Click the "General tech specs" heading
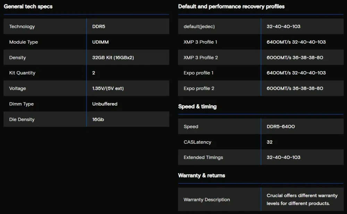347x214 pixels. pyautogui.click(x=28, y=7)
